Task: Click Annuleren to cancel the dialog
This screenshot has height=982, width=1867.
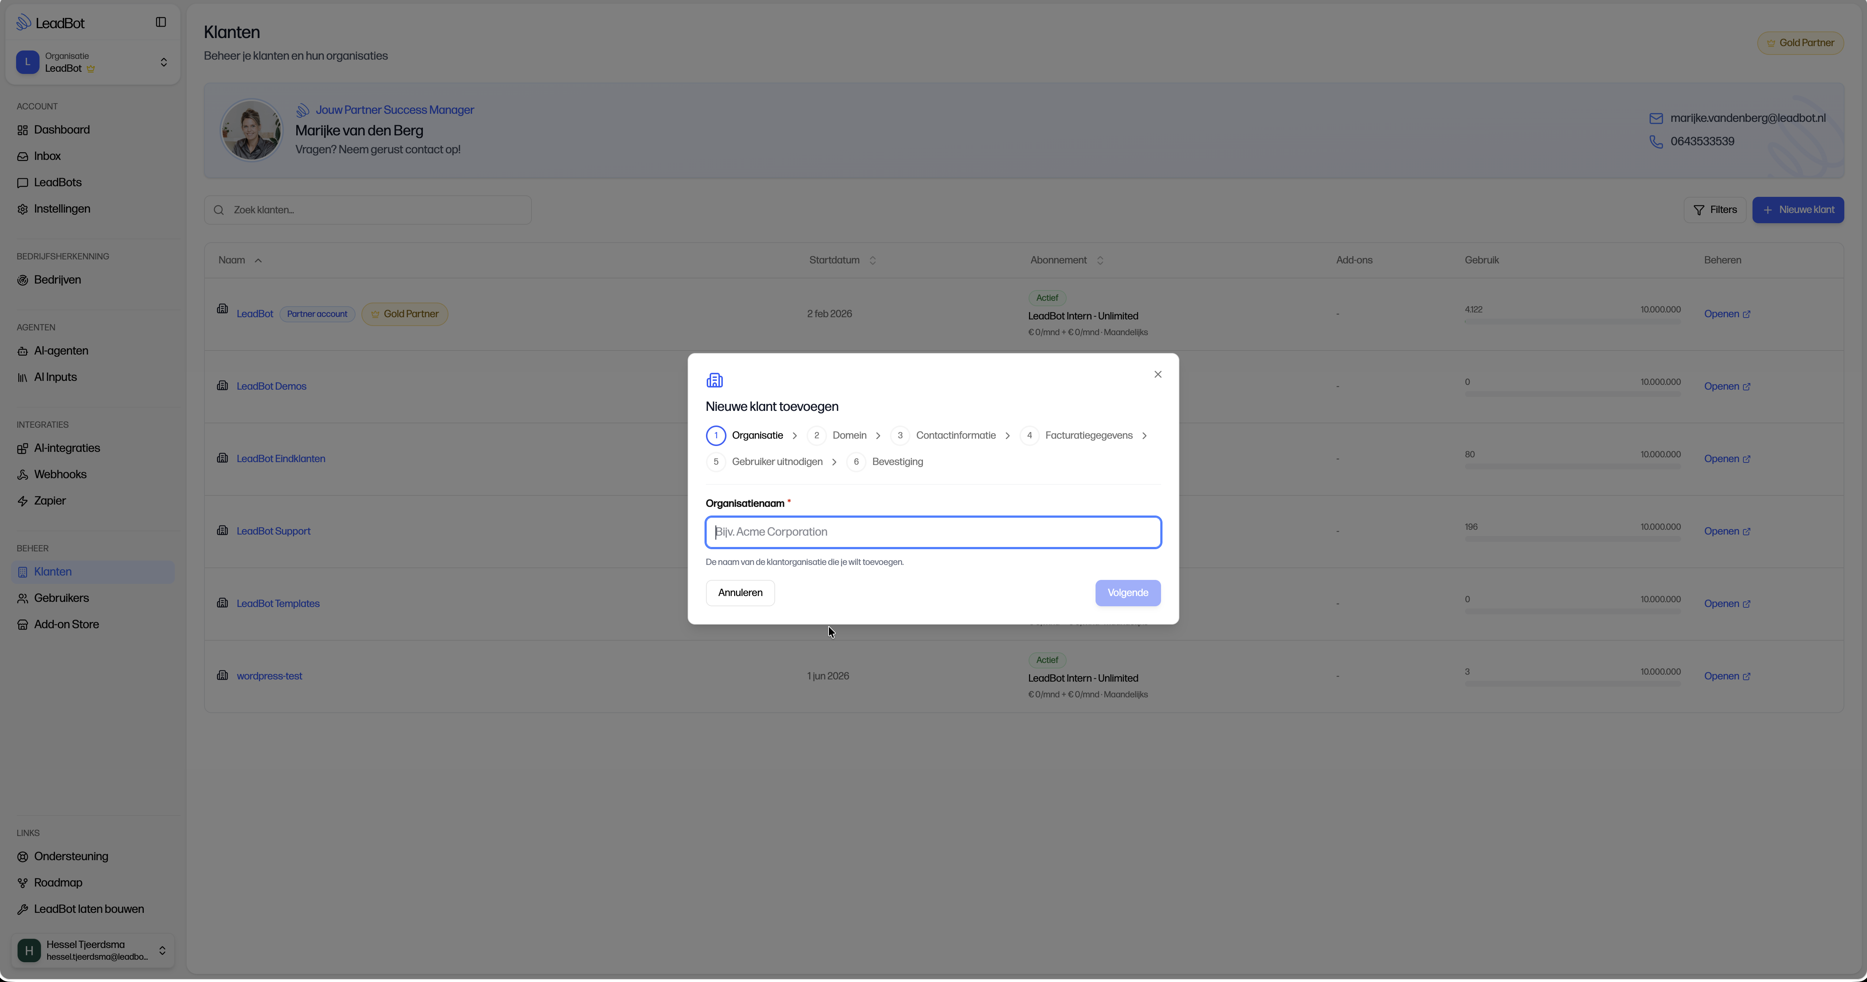Action: coord(740,593)
